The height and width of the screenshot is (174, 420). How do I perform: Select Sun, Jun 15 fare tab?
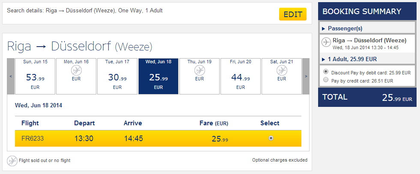tap(35, 76)
